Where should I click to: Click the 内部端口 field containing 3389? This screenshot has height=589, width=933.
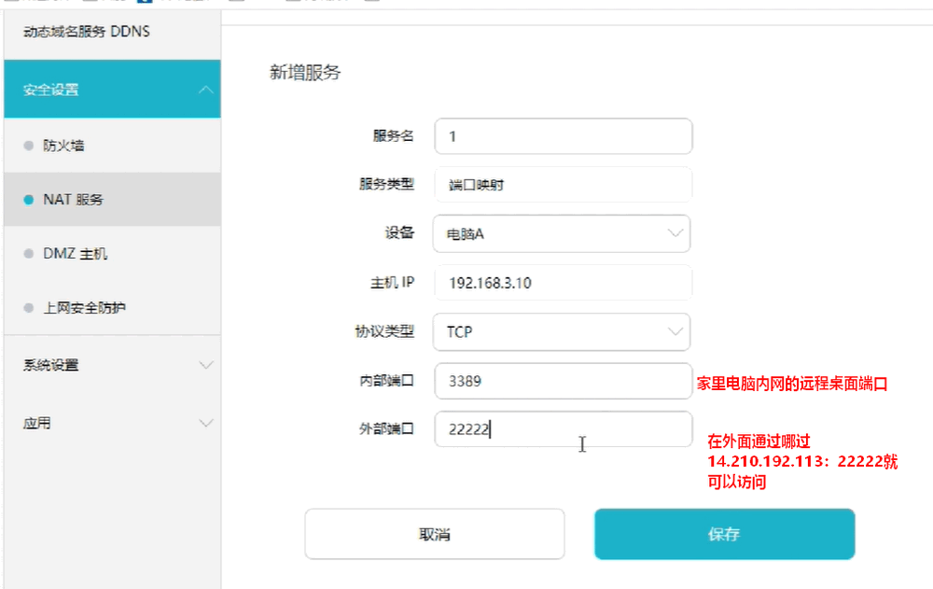coord(563,381)
